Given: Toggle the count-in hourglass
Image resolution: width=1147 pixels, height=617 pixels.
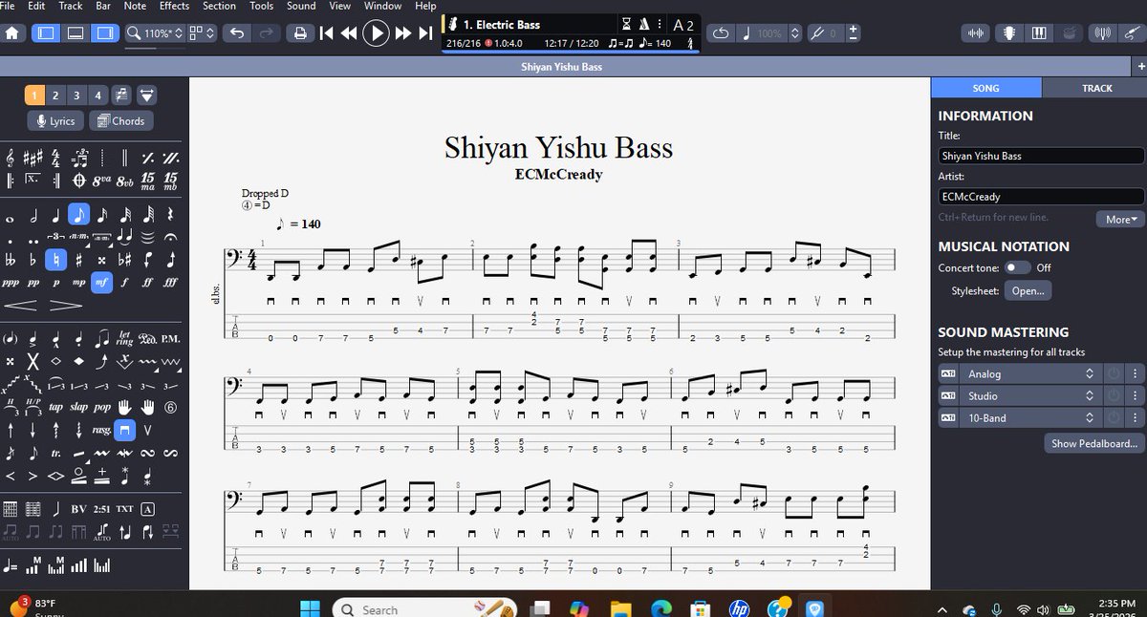Looking at the screenshot, I should coord(626,25).
